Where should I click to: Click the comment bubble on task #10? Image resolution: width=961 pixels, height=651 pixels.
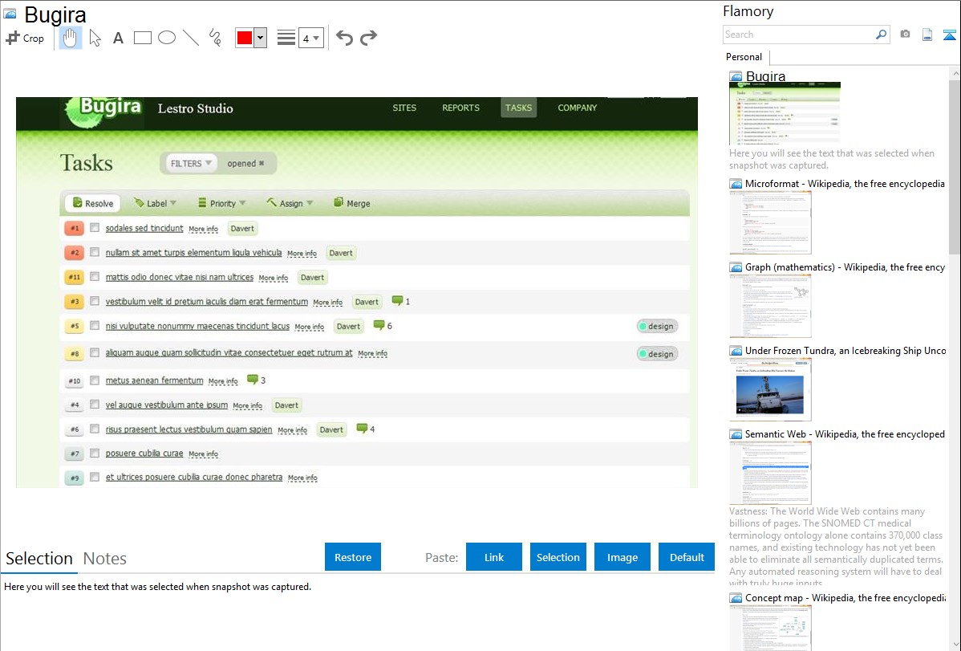coord(252,379)
